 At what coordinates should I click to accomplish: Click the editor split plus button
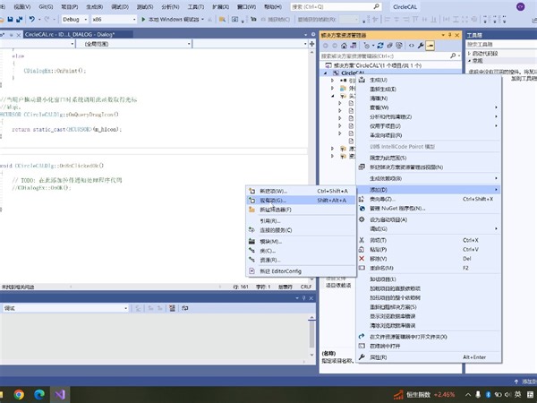(312, 44)
